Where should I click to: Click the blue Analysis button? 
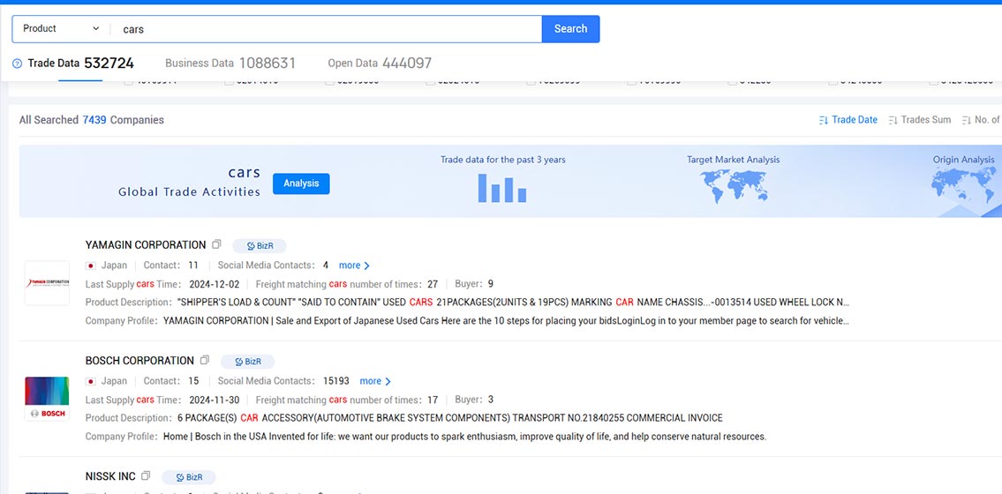(301, 183)
